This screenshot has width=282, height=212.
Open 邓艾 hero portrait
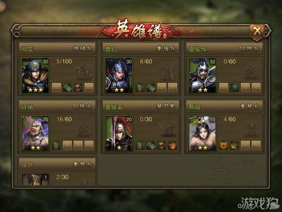tap(35, 76)
